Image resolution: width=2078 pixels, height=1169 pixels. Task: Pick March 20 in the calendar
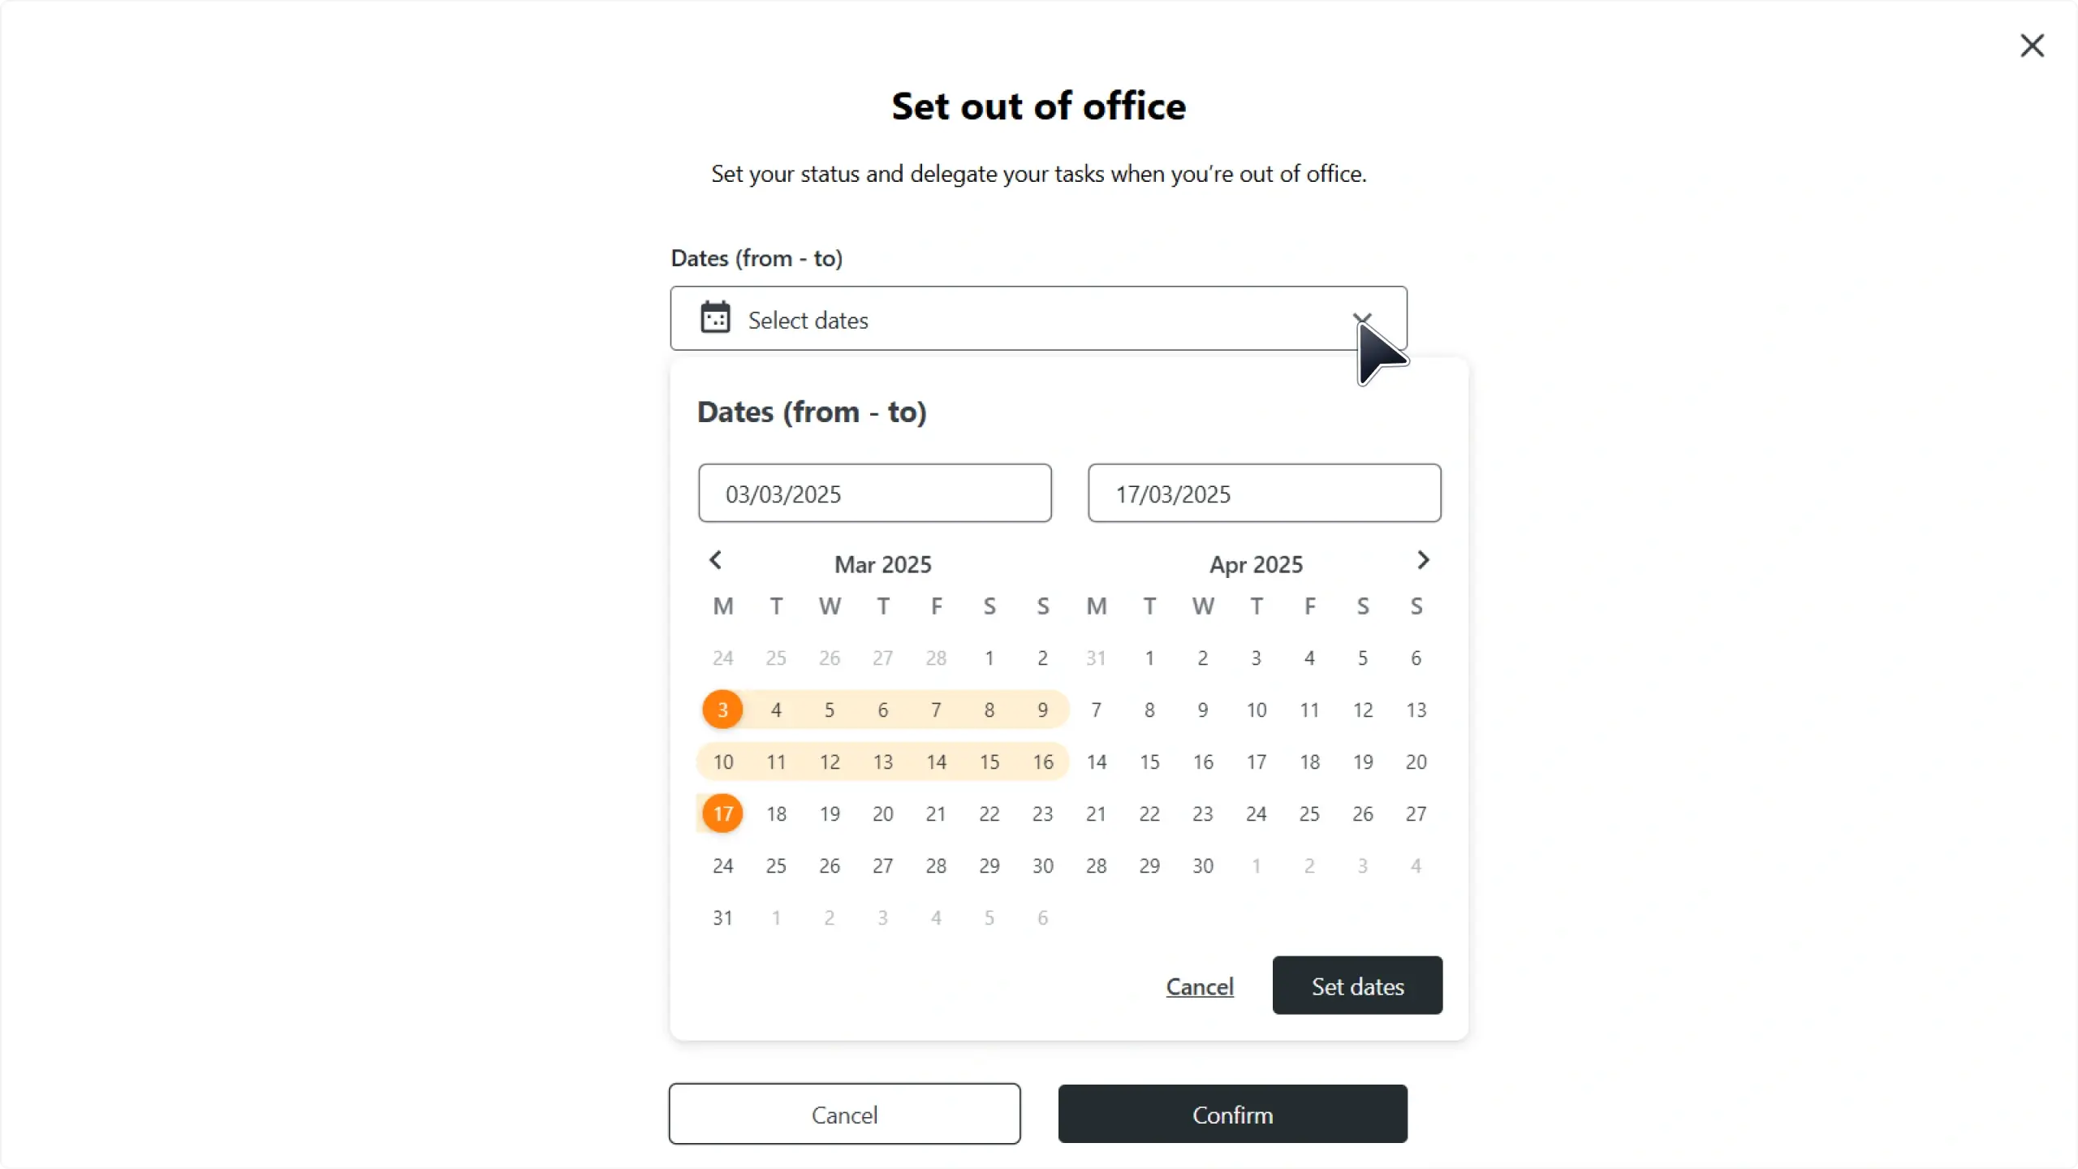click(882, 813)
